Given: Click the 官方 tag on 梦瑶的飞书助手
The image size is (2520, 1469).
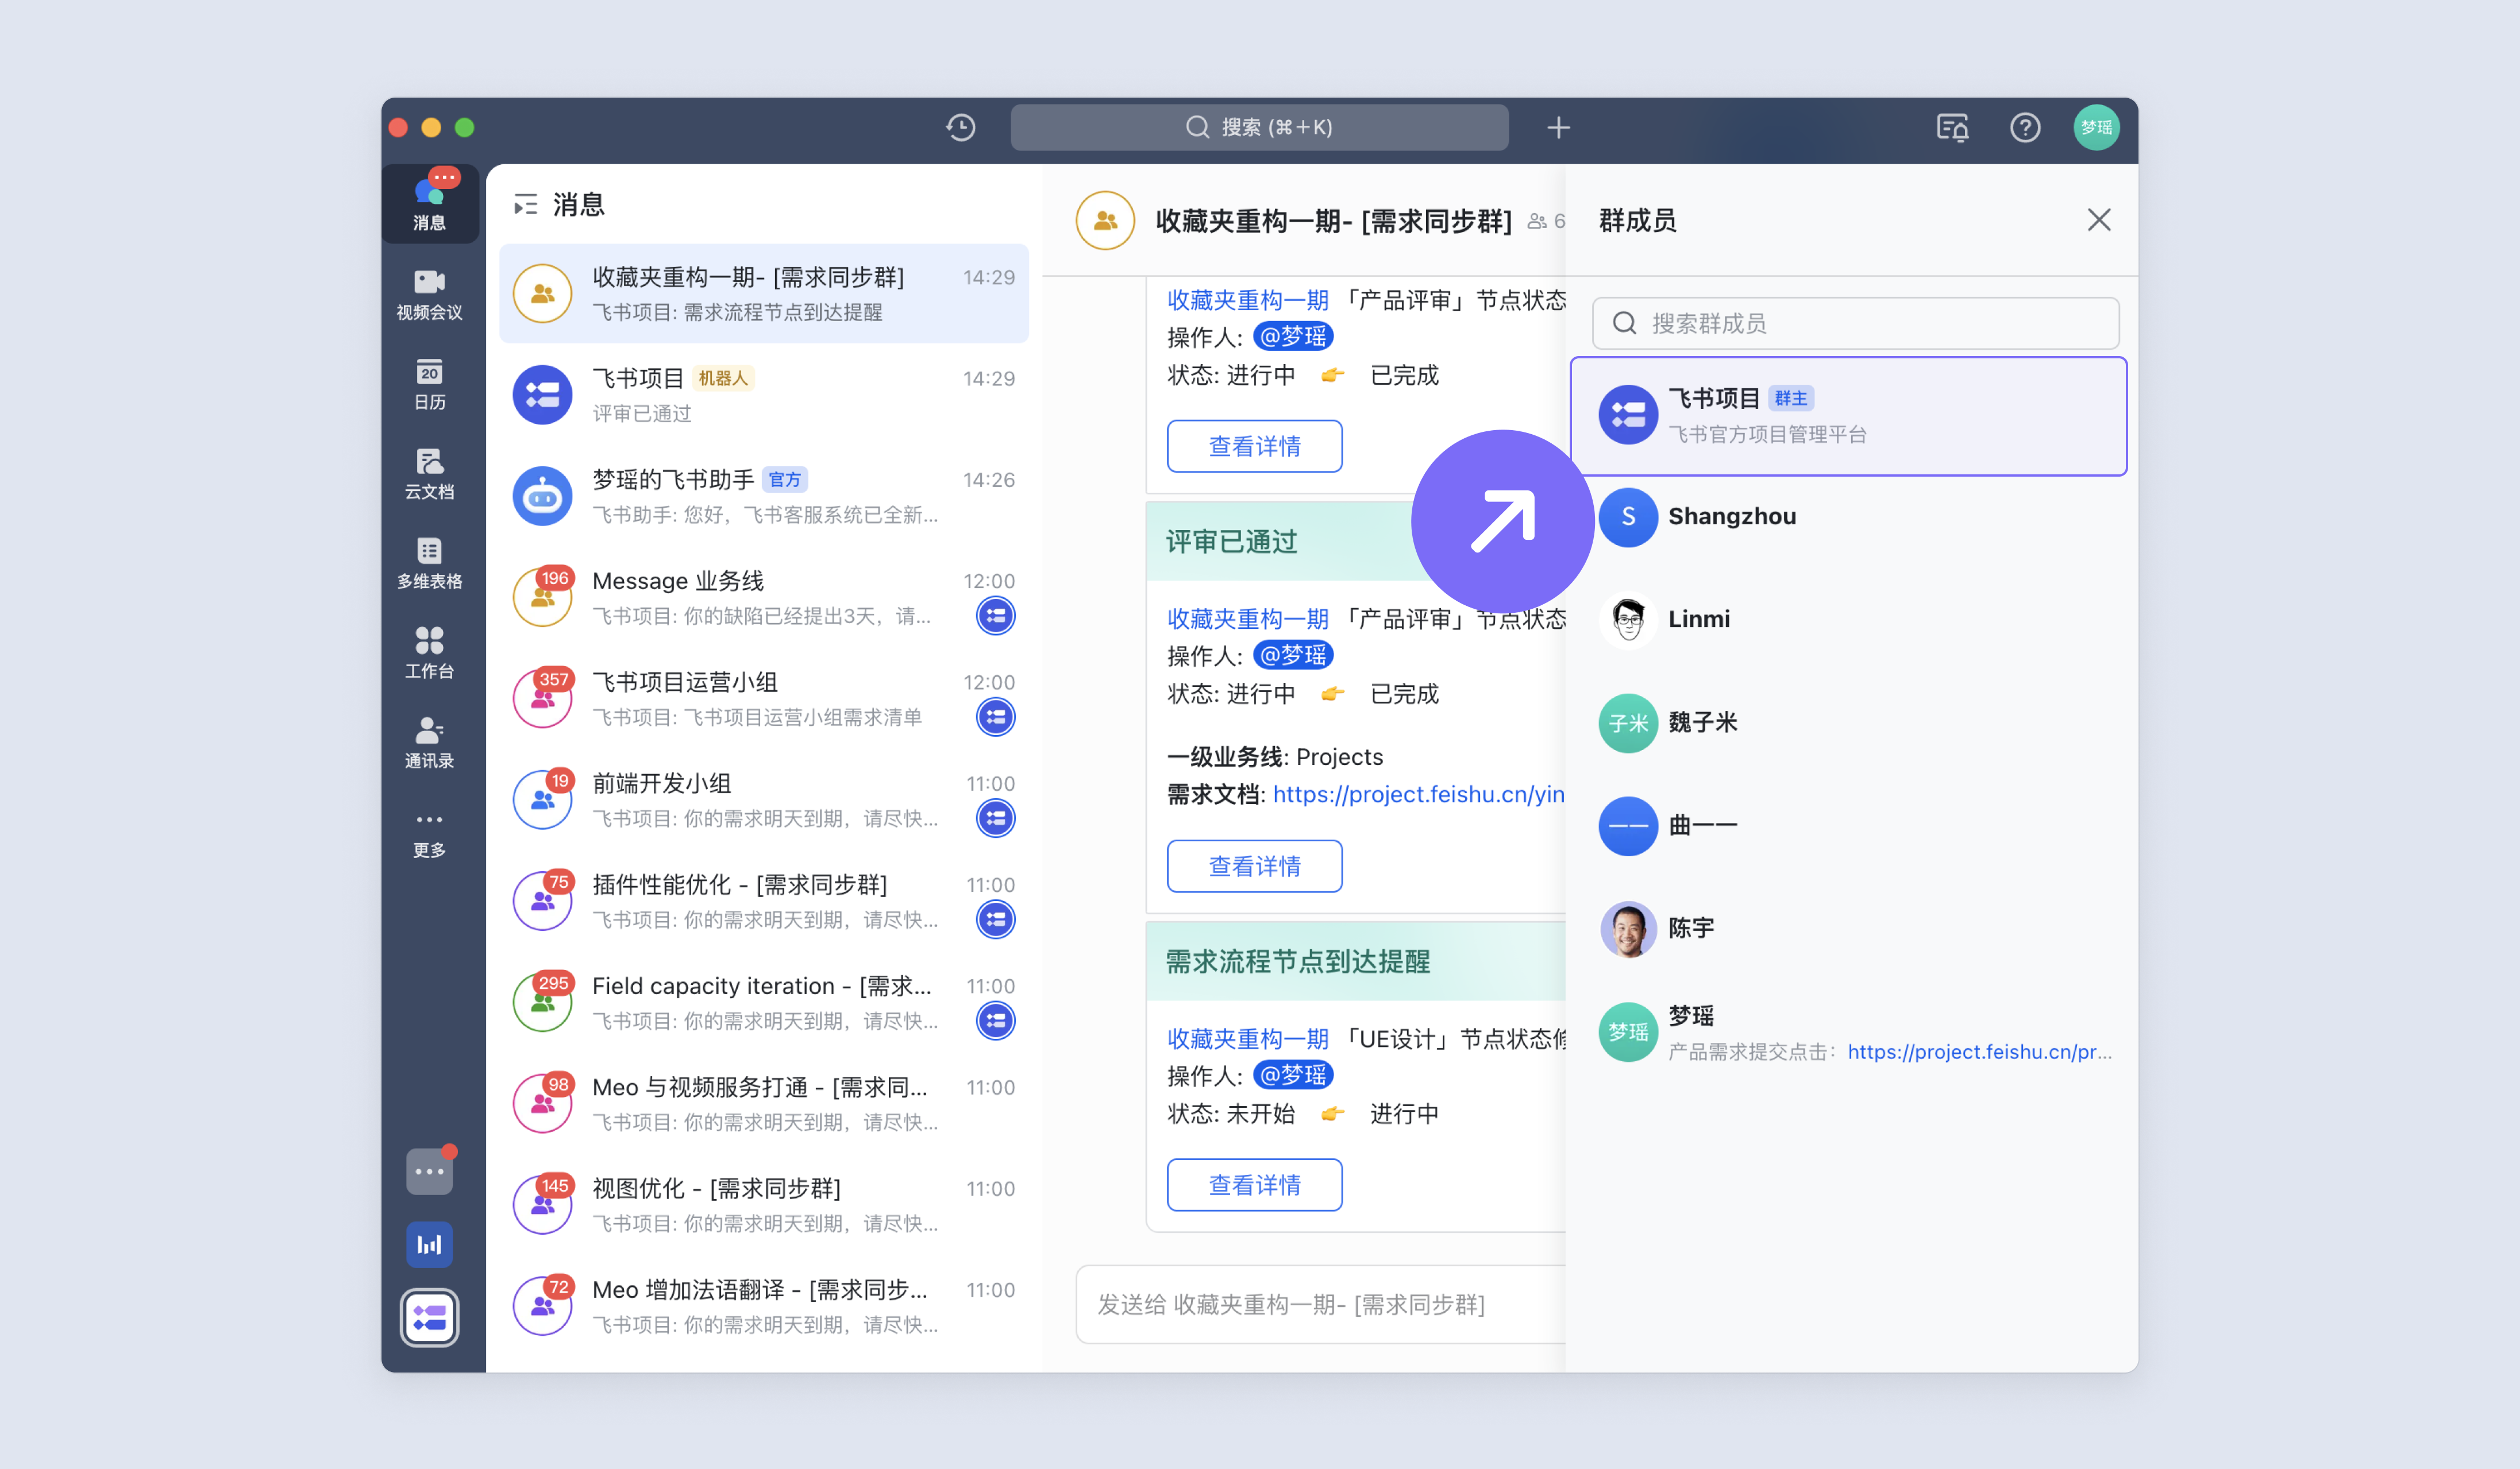Looking at the screenshot, I should click(784, 480).
